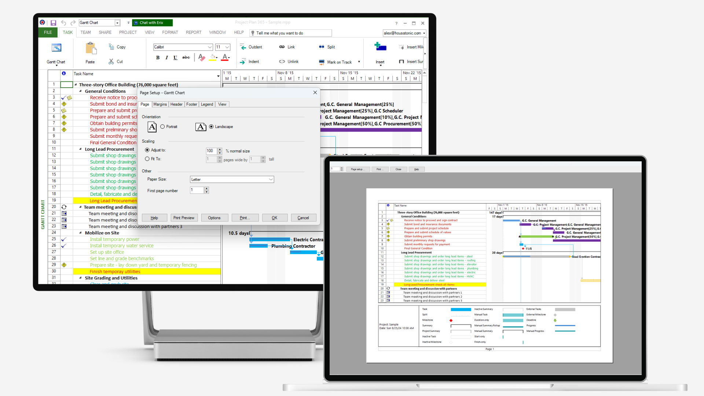Click the lightbulb Tell me icon
704x396 pixels.
tap(253, 33)
